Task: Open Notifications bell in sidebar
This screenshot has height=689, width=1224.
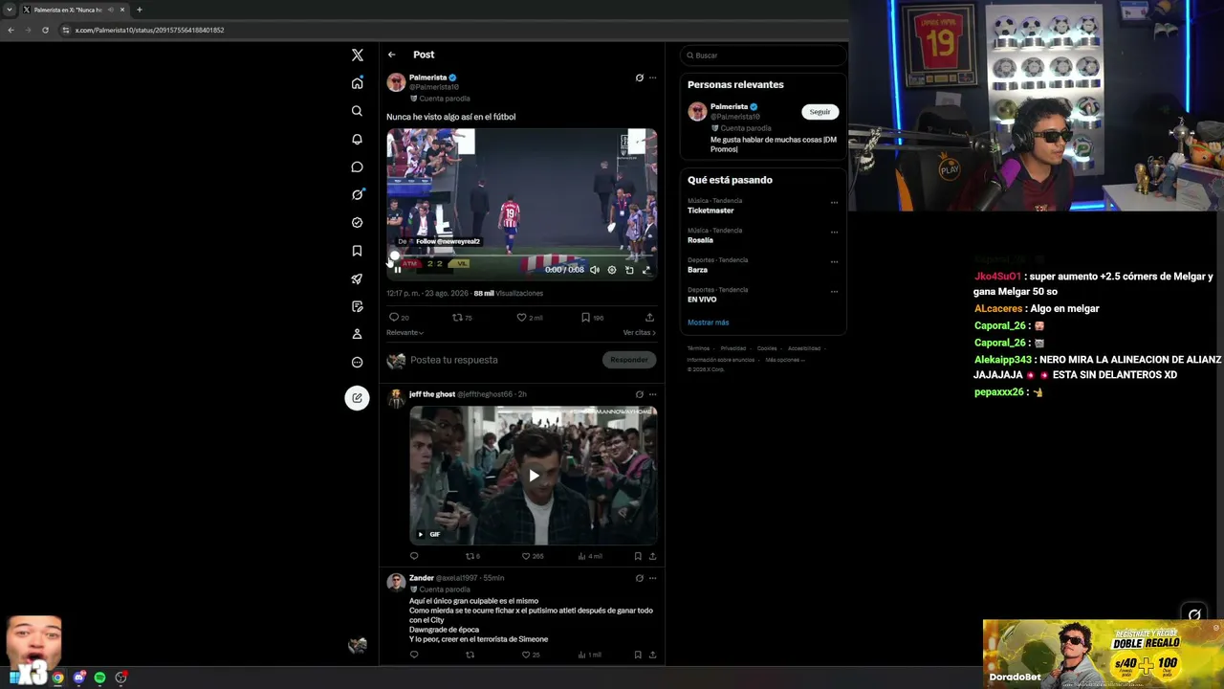Action: click(x=357, y=139)
